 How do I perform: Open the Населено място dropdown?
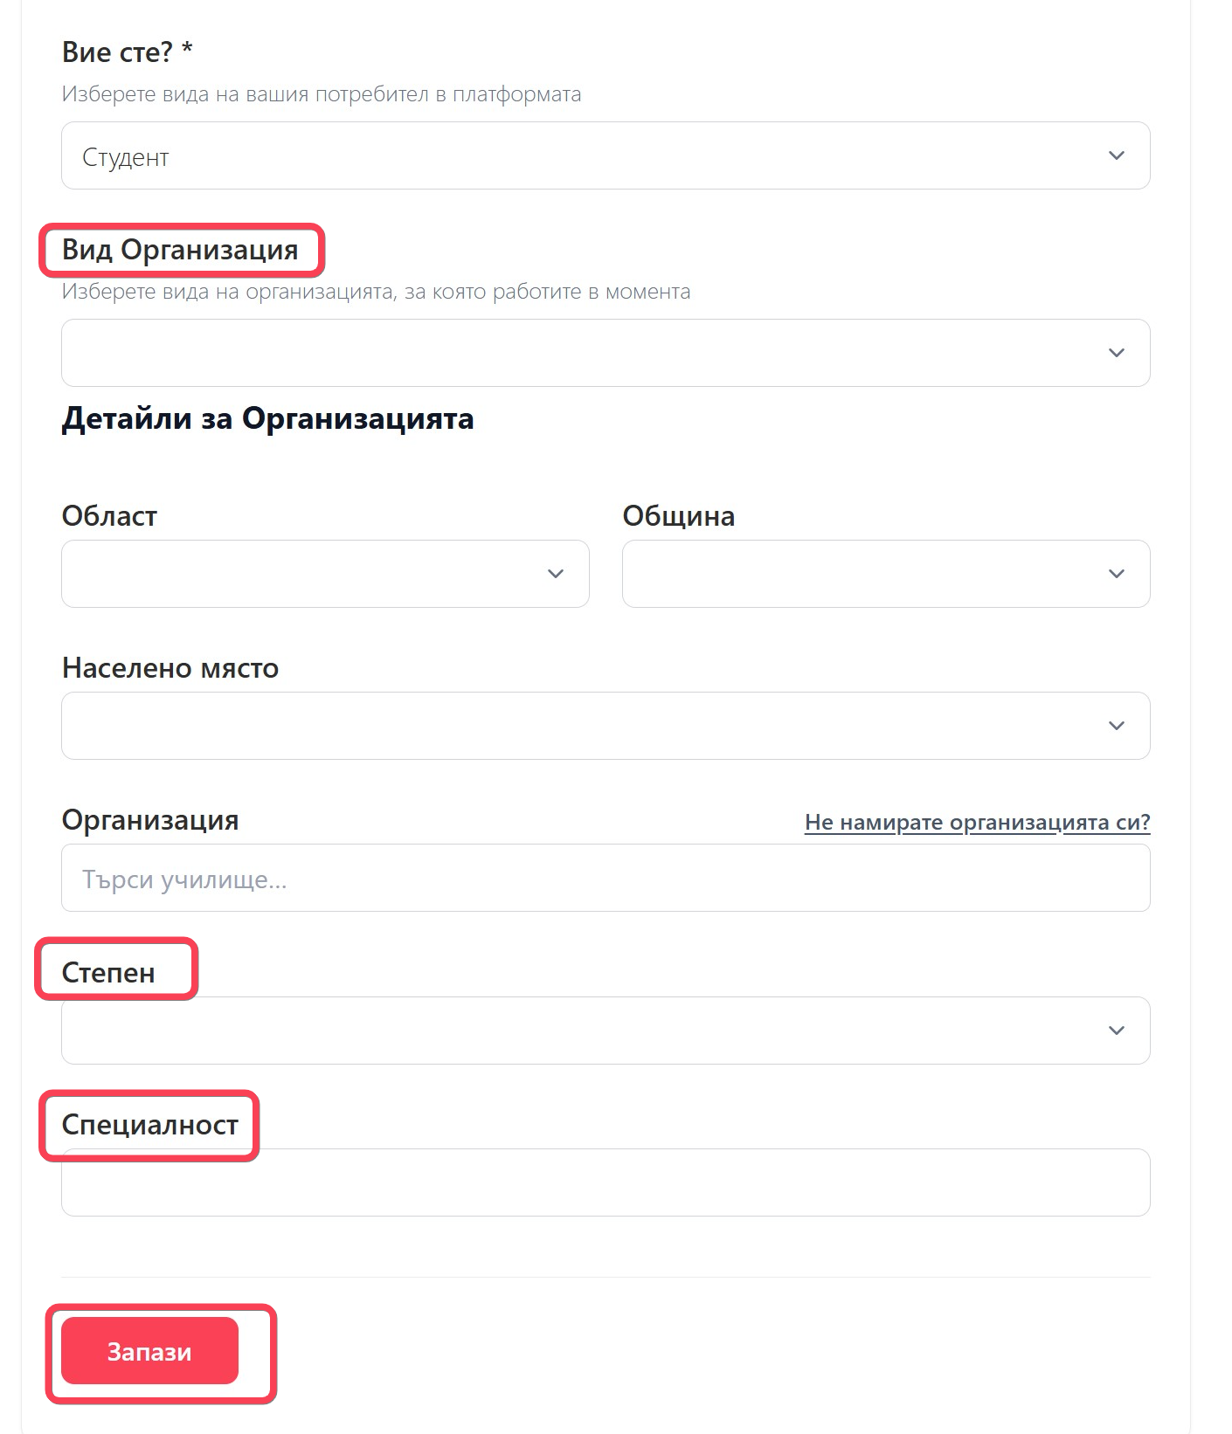pyautogui.click(x=606, y=726)
